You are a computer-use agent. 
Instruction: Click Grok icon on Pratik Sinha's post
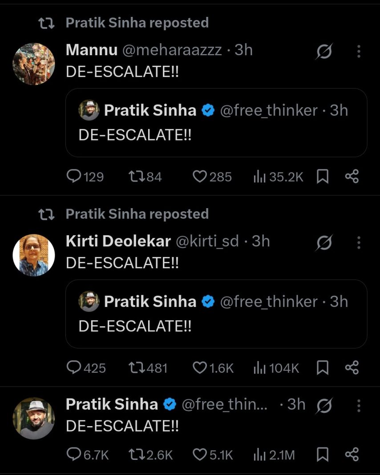click(324, 406)
